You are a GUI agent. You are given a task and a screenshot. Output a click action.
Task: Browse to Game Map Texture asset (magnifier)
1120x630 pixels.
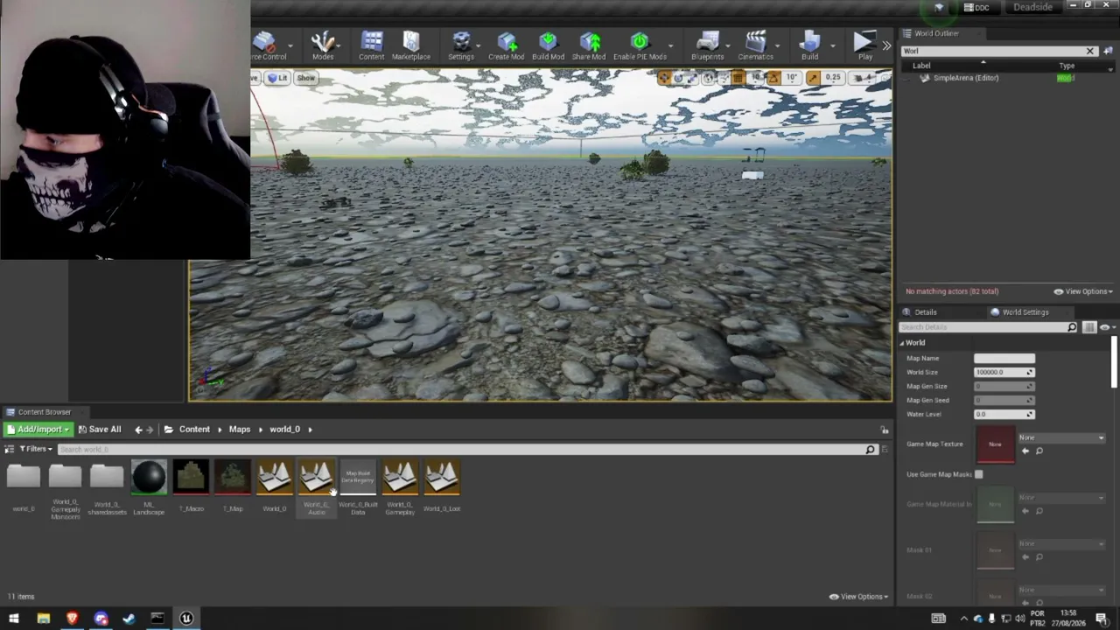[x=1039, y=451]
